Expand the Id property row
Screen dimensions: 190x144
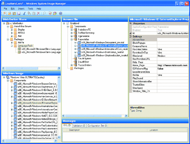point(130,33)
